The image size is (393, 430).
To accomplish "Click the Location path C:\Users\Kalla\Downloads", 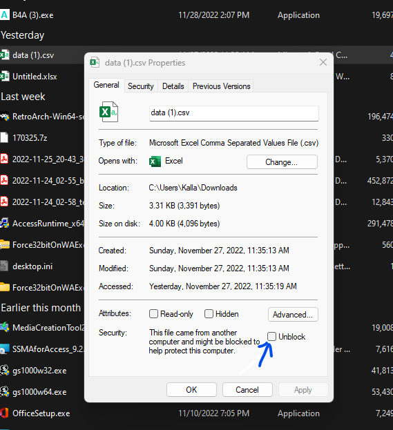I will click(x=193, y=188).
